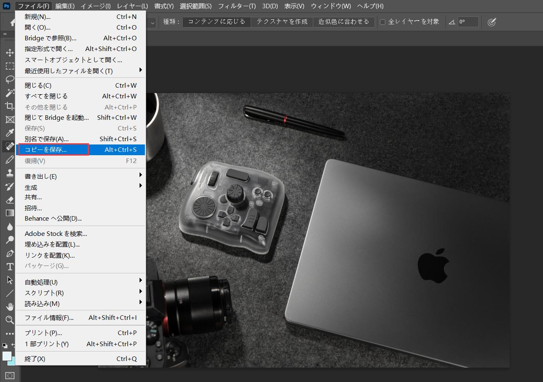
Task: Select the Lasso tool
Action: click(9, 79)
